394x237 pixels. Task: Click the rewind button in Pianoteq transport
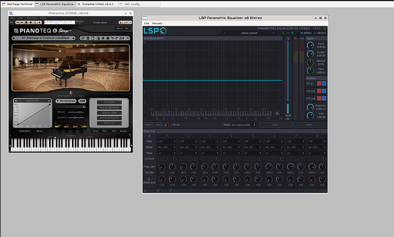(17, 22)
